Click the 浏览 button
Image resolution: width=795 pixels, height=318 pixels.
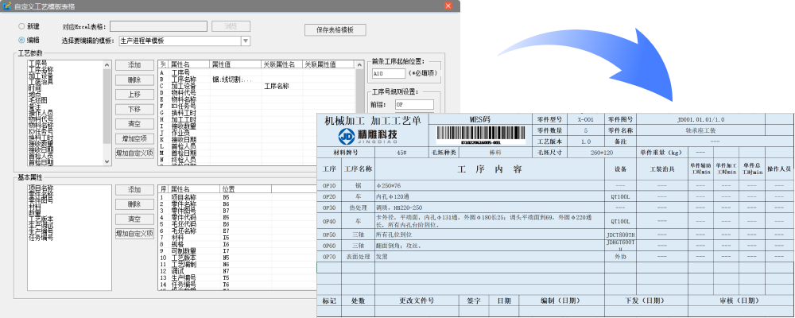[231, 26]
